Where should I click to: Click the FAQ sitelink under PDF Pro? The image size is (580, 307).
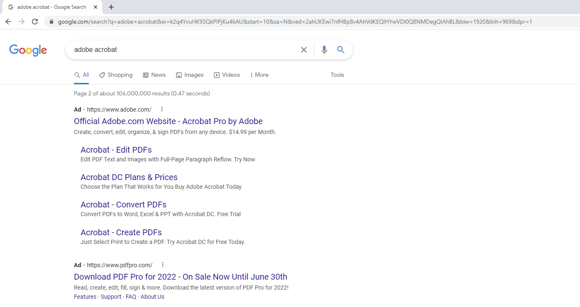(x=131, y=297)
